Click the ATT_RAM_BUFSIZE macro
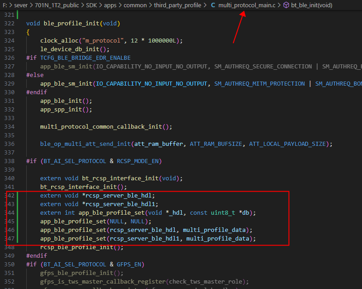Viewport: 362px width, 289px height. tap(216, 144)
